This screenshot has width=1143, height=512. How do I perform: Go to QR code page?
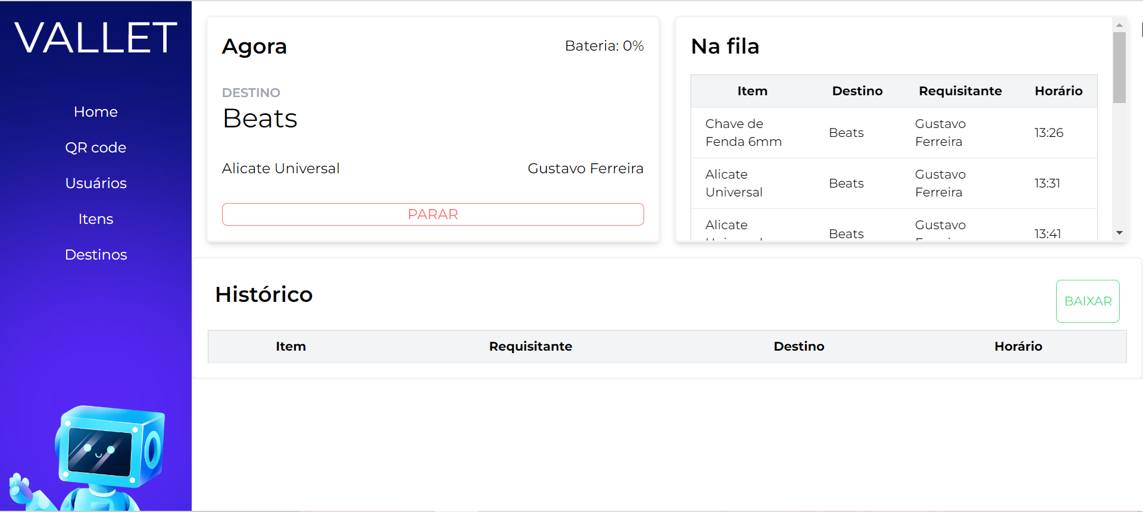coord(96,148)
